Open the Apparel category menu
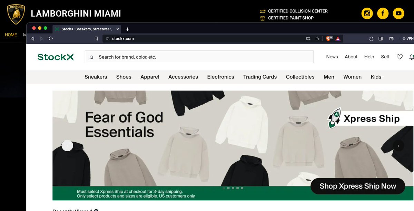Image resolution: width=414 pixels, height=211 pixels. [150, 77]
